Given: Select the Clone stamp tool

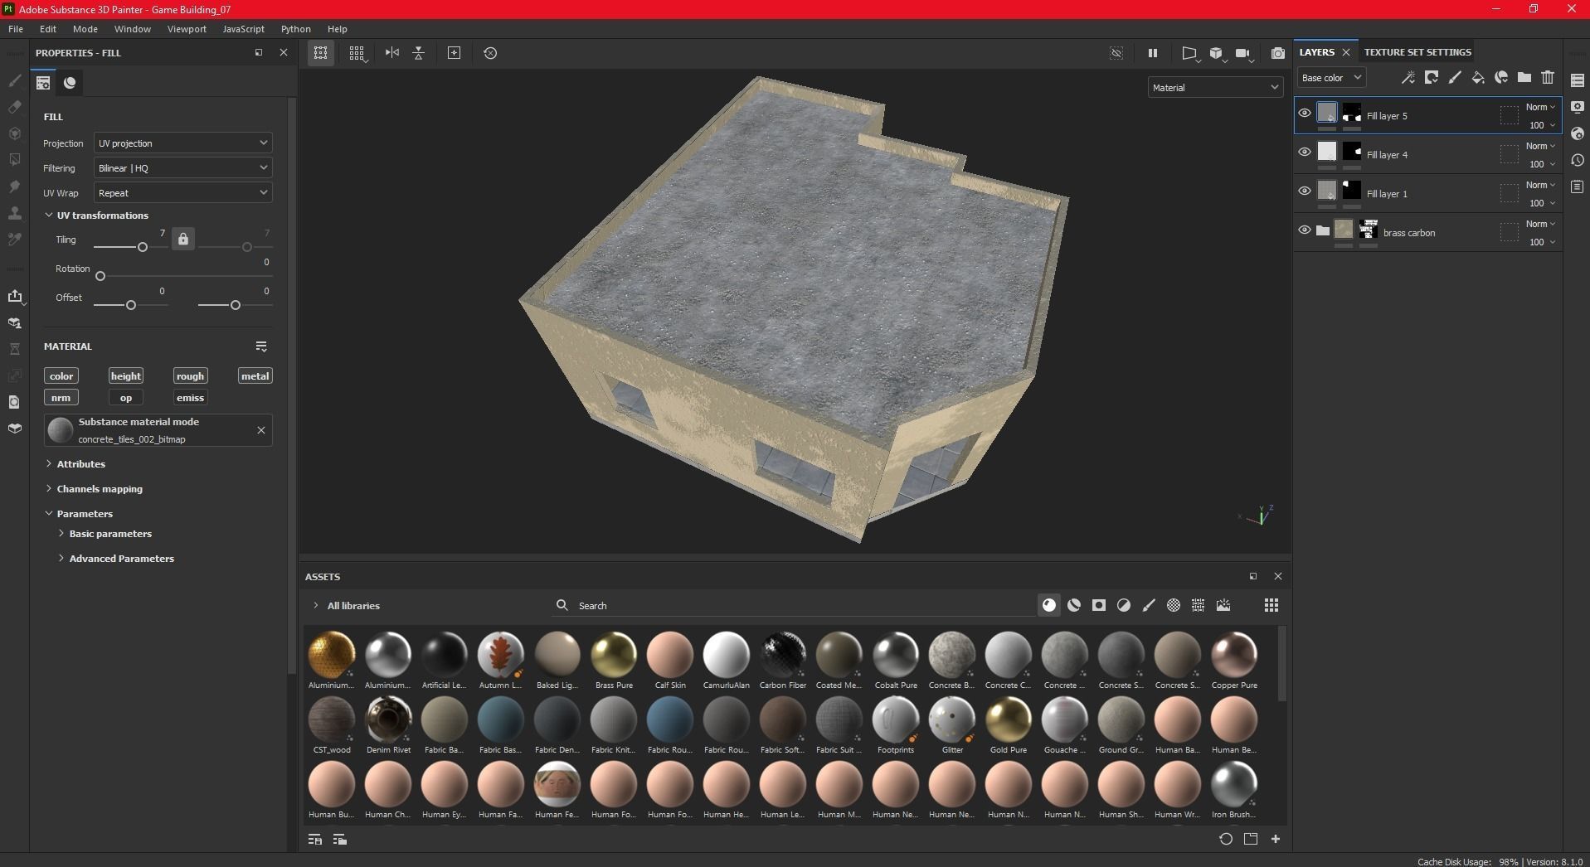Looking at the screenshot, I should pos(15,213).
